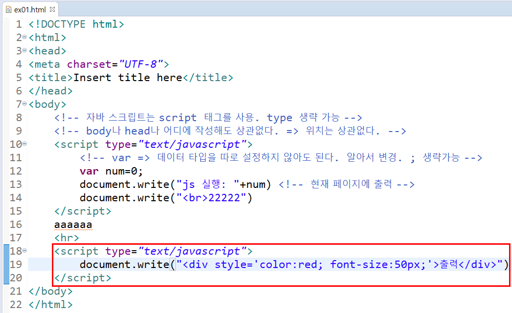
Task: Collapse the html tag fold on line 2
Action: (25, 37)
